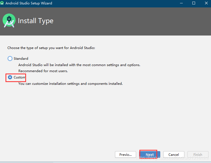Click the 'Android Studio Setup Wizard' window title
The width and height of the screenshot is (211, 163).
click(x=29, y=3)
